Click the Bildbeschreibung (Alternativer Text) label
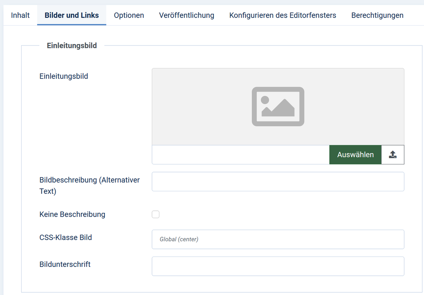 pos(89,186)
